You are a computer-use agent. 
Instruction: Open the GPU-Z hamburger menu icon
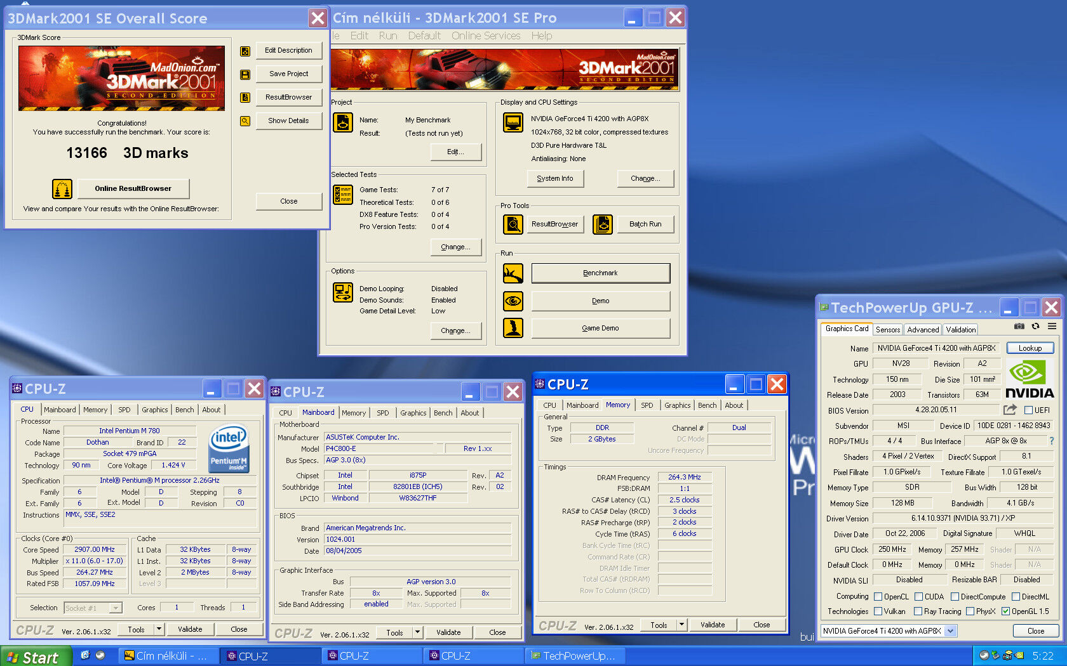[1052, 327]
